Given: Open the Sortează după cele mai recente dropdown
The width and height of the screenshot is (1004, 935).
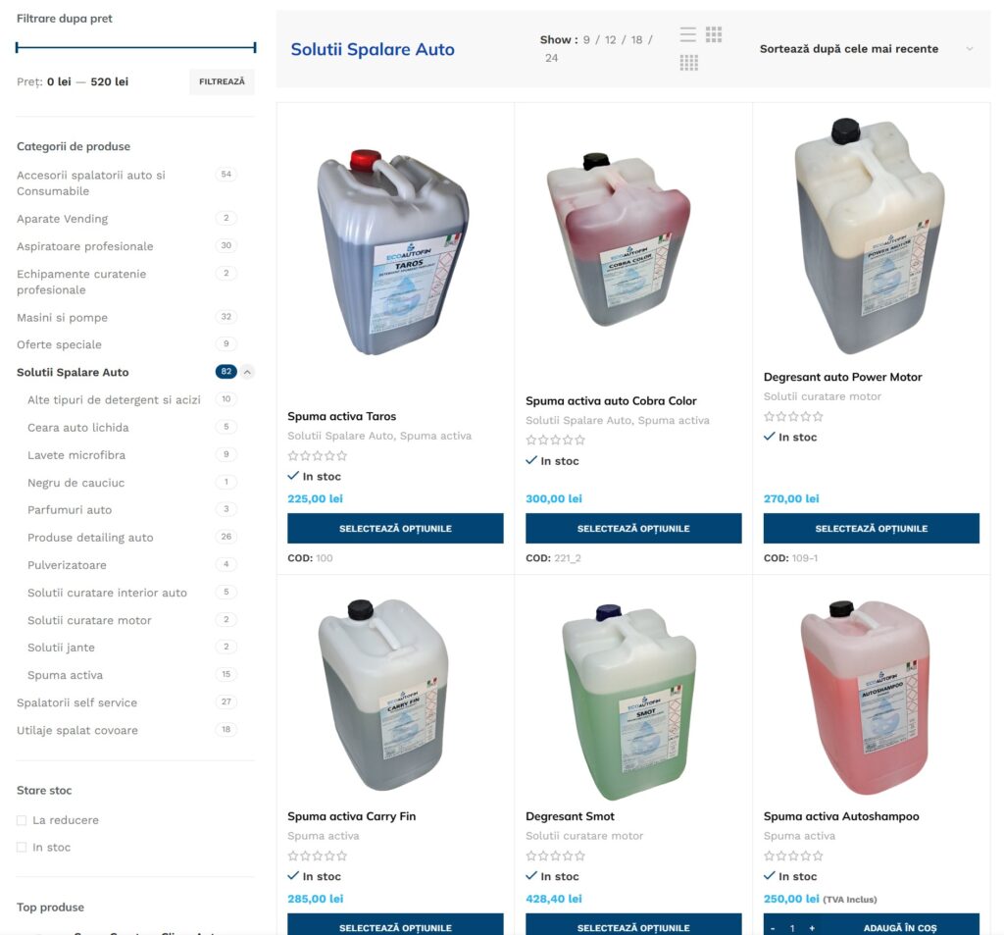Looking at the screenshot, I should click(x=867, y=49).
